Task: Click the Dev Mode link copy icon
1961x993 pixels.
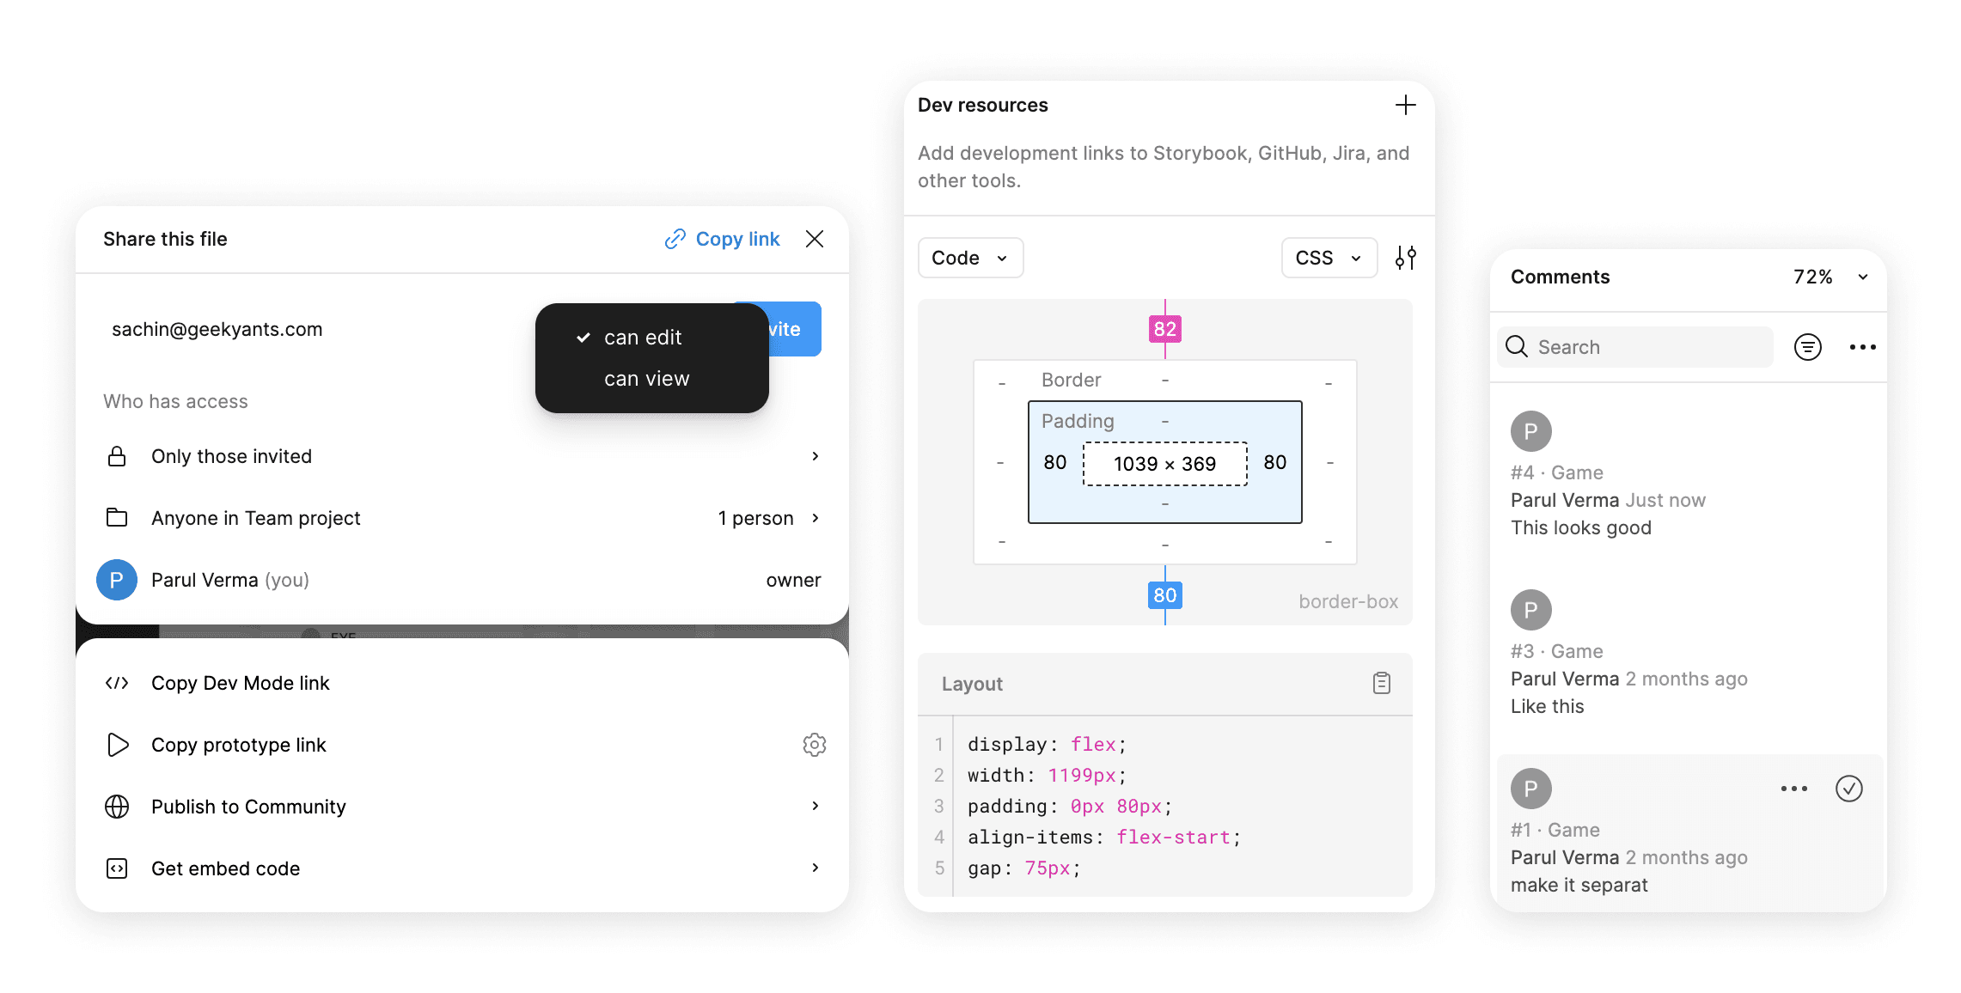Action: pos(115,681)
